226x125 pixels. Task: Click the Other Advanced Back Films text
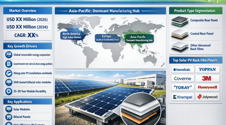200,47
